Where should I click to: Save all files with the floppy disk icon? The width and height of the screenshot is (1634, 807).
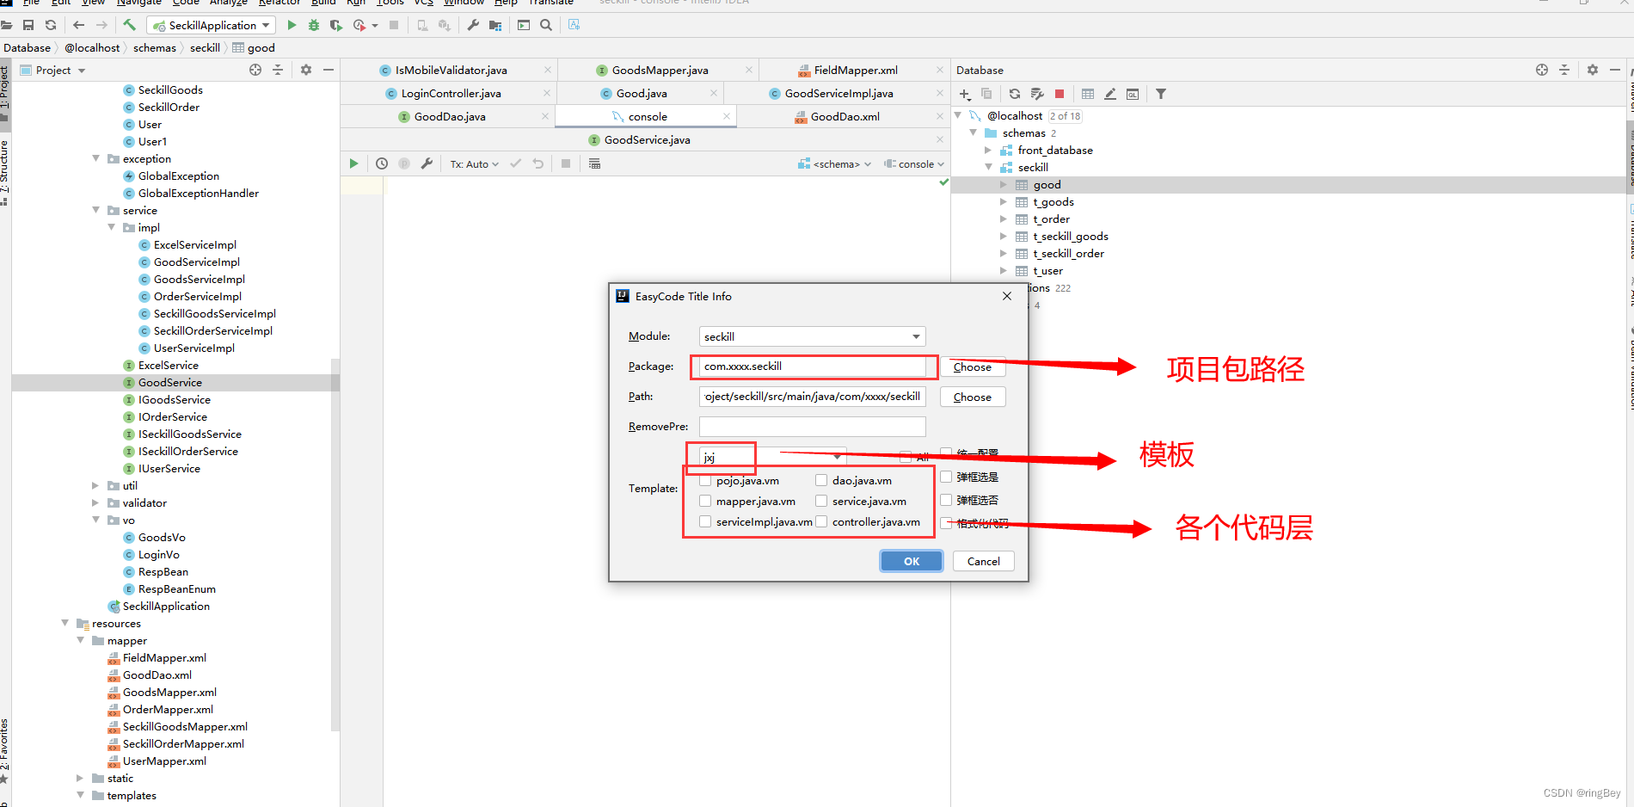28,25
